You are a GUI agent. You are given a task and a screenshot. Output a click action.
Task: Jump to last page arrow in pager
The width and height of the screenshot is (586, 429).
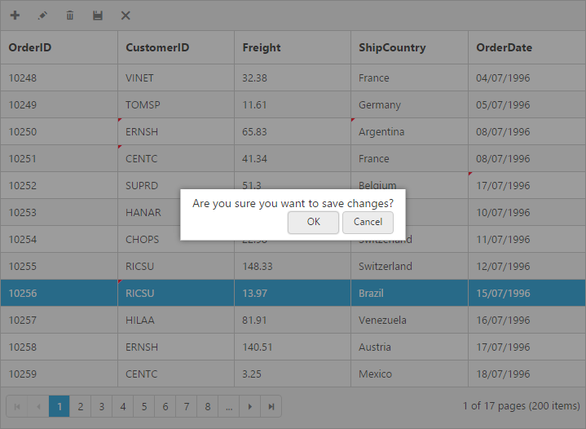pyautogui.click(x=271, y=406)
